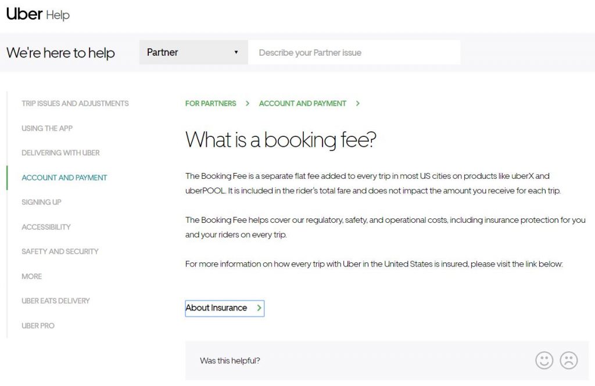This screenshot has width=595, height=386.
Task: Open the About Insurance link button
Action: click(225, 308)
